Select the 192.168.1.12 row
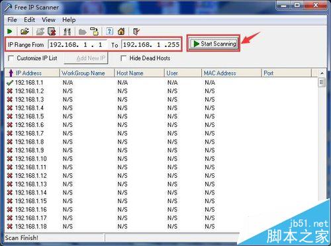This screenshot has height=246, width=331. click(161, 176)
